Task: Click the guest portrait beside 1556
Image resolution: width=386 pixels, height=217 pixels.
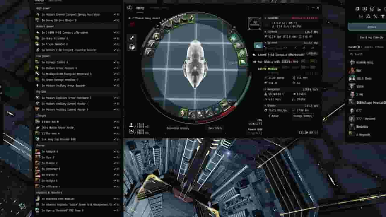Action: pyautogui.click(x=352, y=86)
